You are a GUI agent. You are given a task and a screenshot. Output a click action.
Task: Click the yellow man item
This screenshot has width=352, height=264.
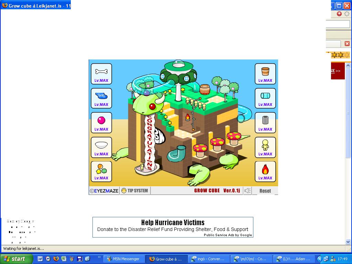[x=265, y=147]
